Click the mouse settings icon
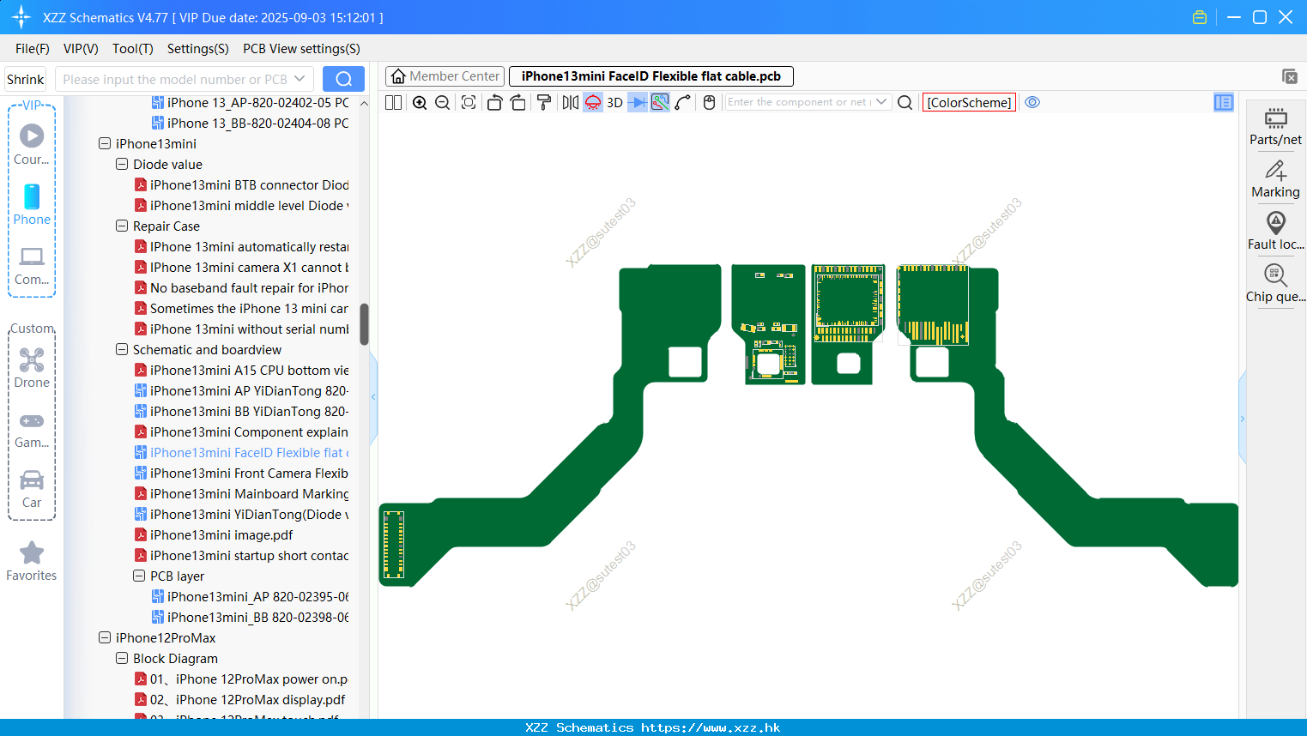The width and height of the screenshot is (1307, 736). pyautogui.click(x=709, y=102)
